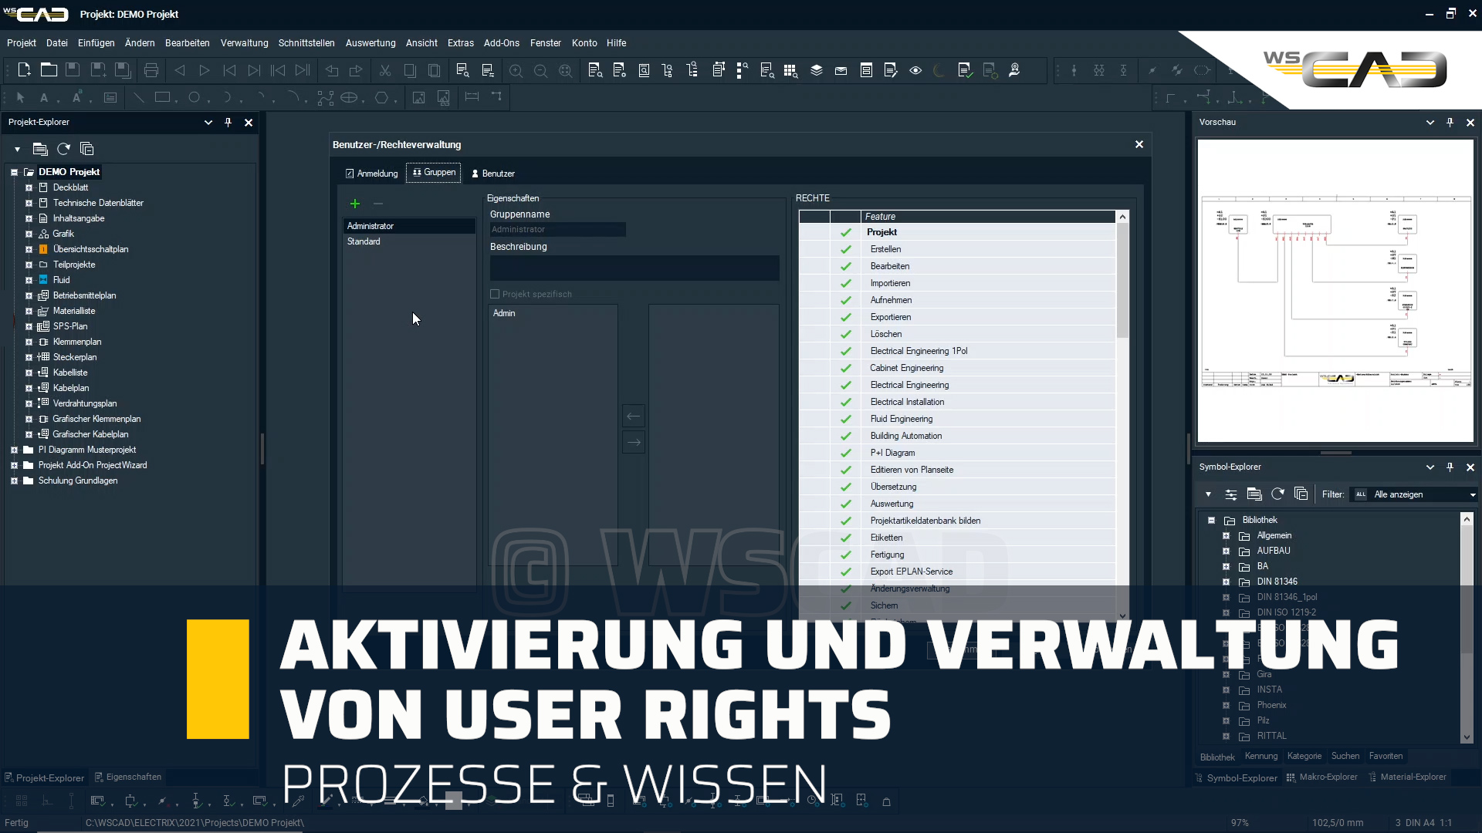1482x833 pixels.
Task: Refresh the Symbol-Explorer library list
Action: (x=1277, y=494)
